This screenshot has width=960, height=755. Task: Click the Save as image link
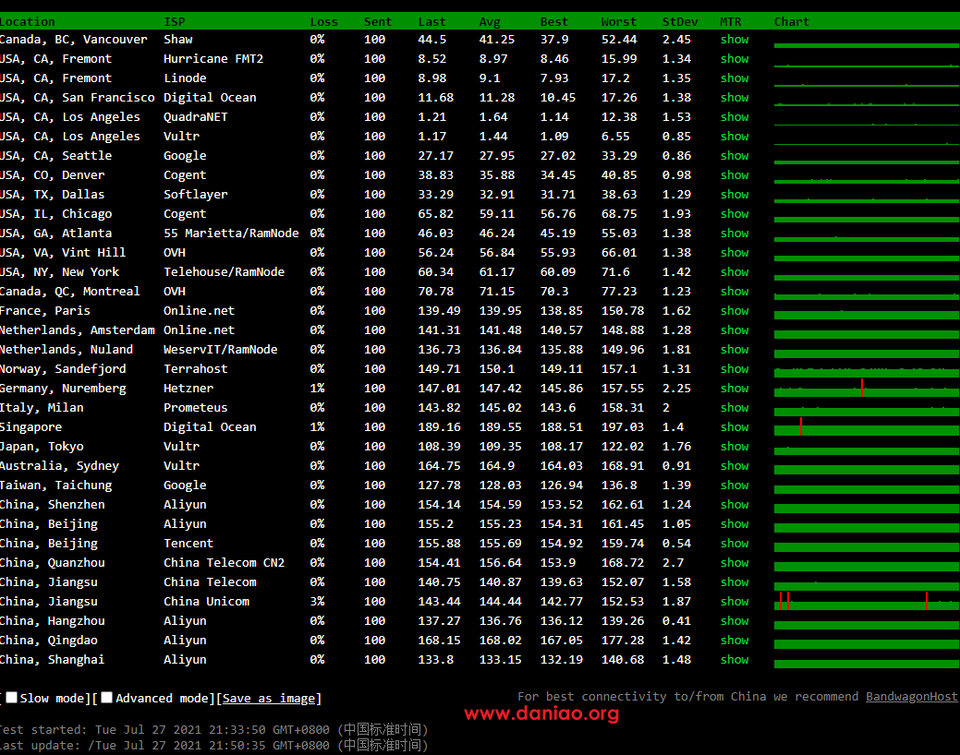(x=269, y=698)
